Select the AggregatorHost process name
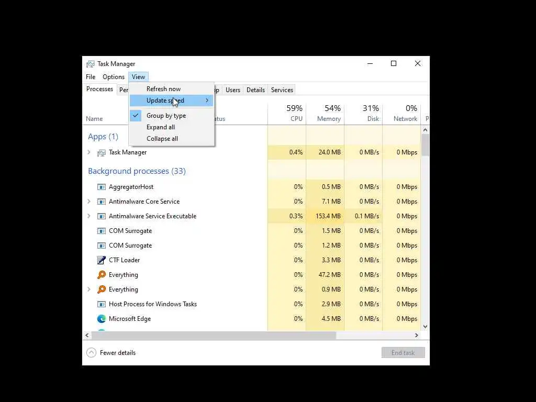Screen dimensions: 536x402 tap(131, 187)
